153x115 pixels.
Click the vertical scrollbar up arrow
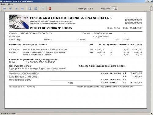(x=152, y=7)
